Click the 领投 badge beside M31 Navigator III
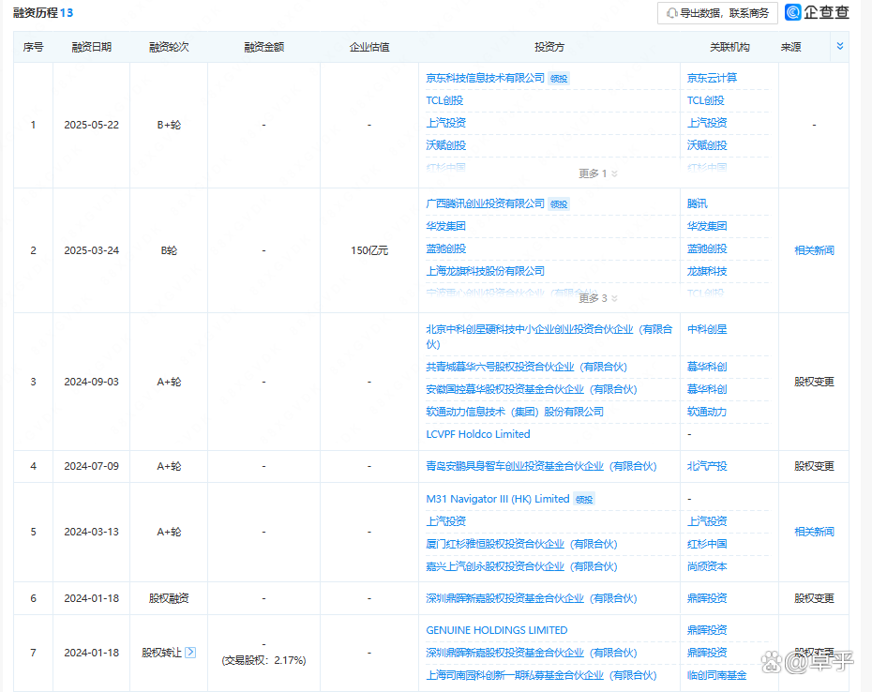 (583, 499)
